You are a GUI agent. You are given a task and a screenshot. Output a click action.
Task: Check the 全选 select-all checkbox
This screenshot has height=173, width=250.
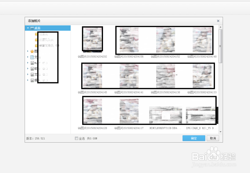[76, 138]
